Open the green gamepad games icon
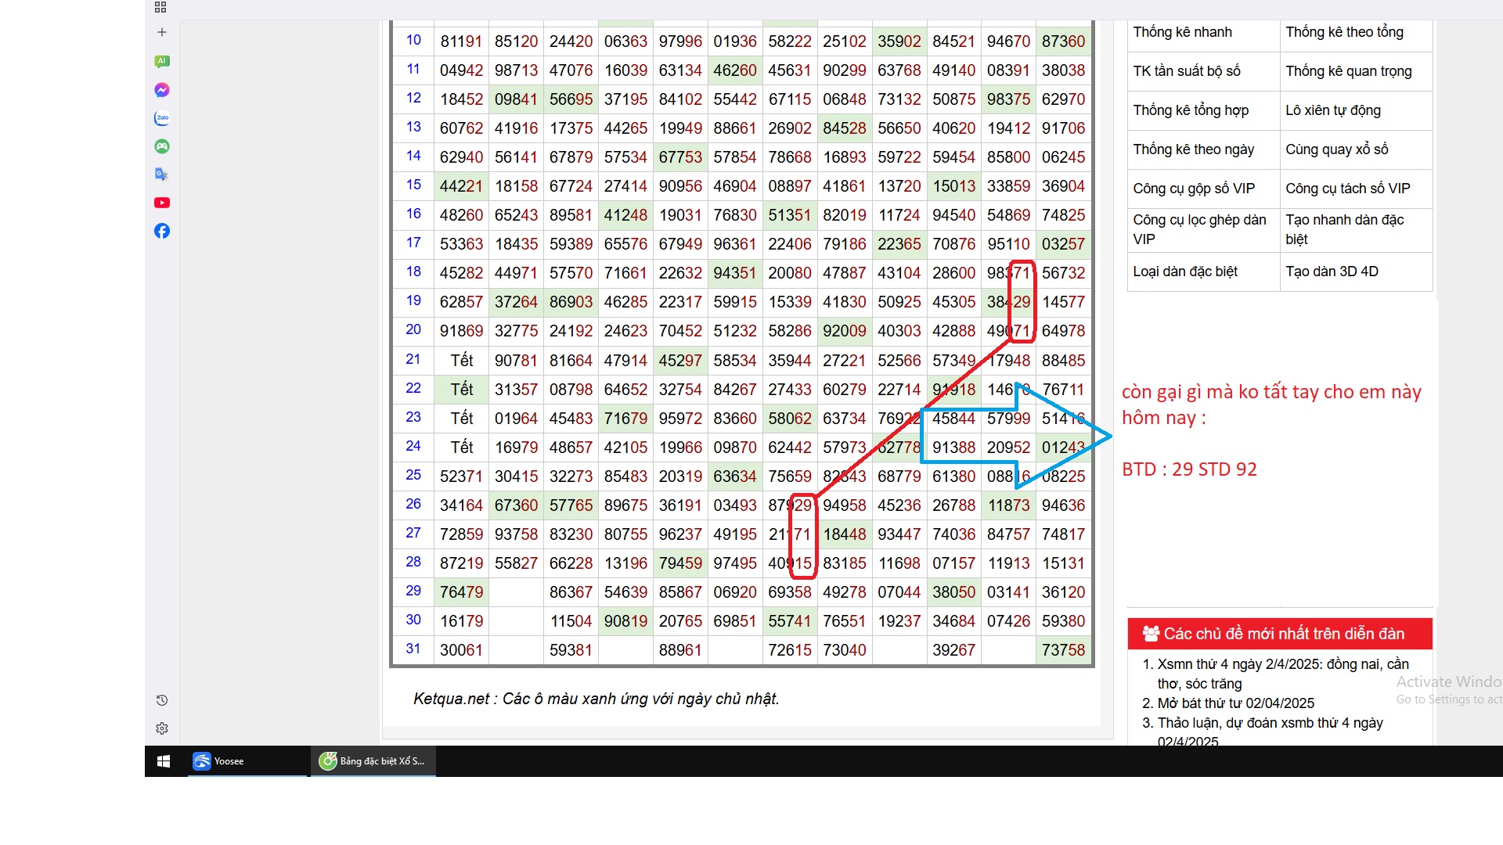1503x845 pixels. 162,146
